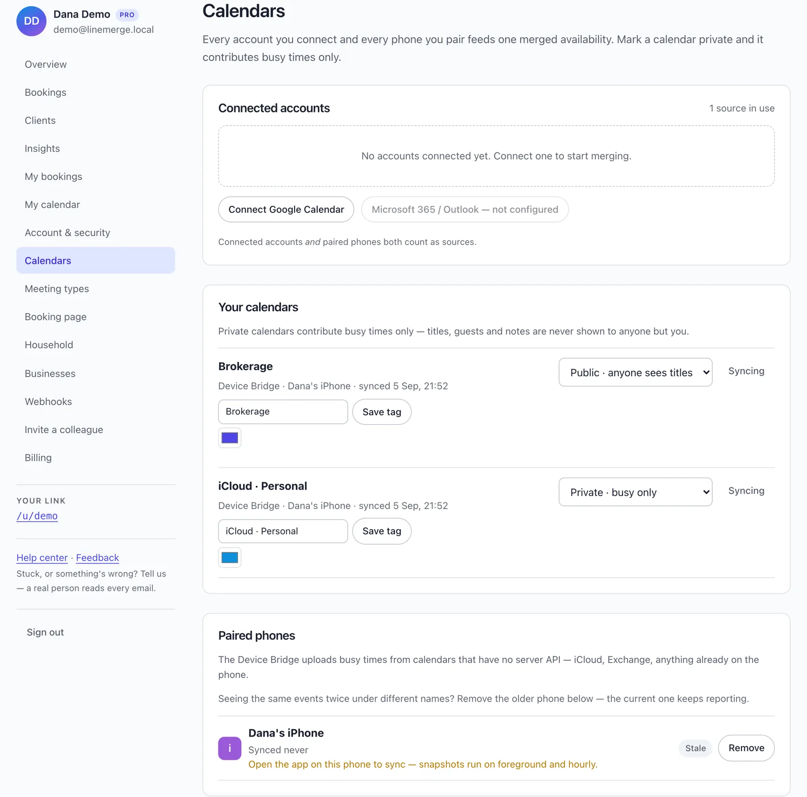807x797 pixels.
Task: Focus the Brokerage tag input field
Action: (283, 412)
